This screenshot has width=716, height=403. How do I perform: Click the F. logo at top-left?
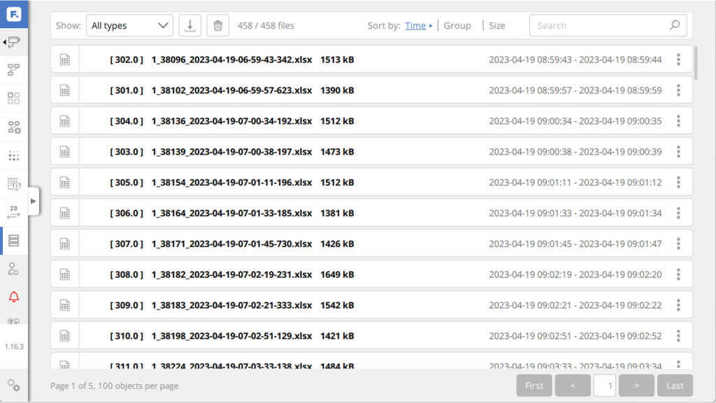[13, 13]
